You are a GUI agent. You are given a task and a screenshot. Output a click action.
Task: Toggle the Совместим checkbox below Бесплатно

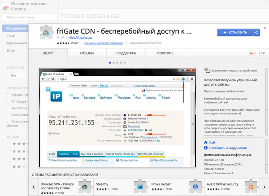(x=9, y=115)
